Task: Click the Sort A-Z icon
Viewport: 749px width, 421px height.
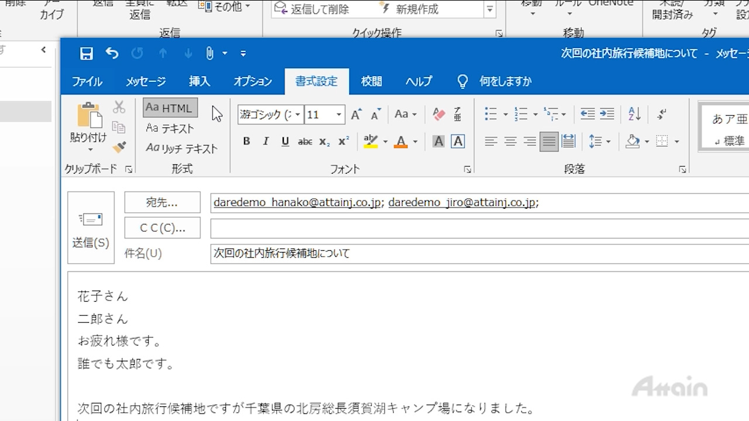Action: (x=634, y=115)
